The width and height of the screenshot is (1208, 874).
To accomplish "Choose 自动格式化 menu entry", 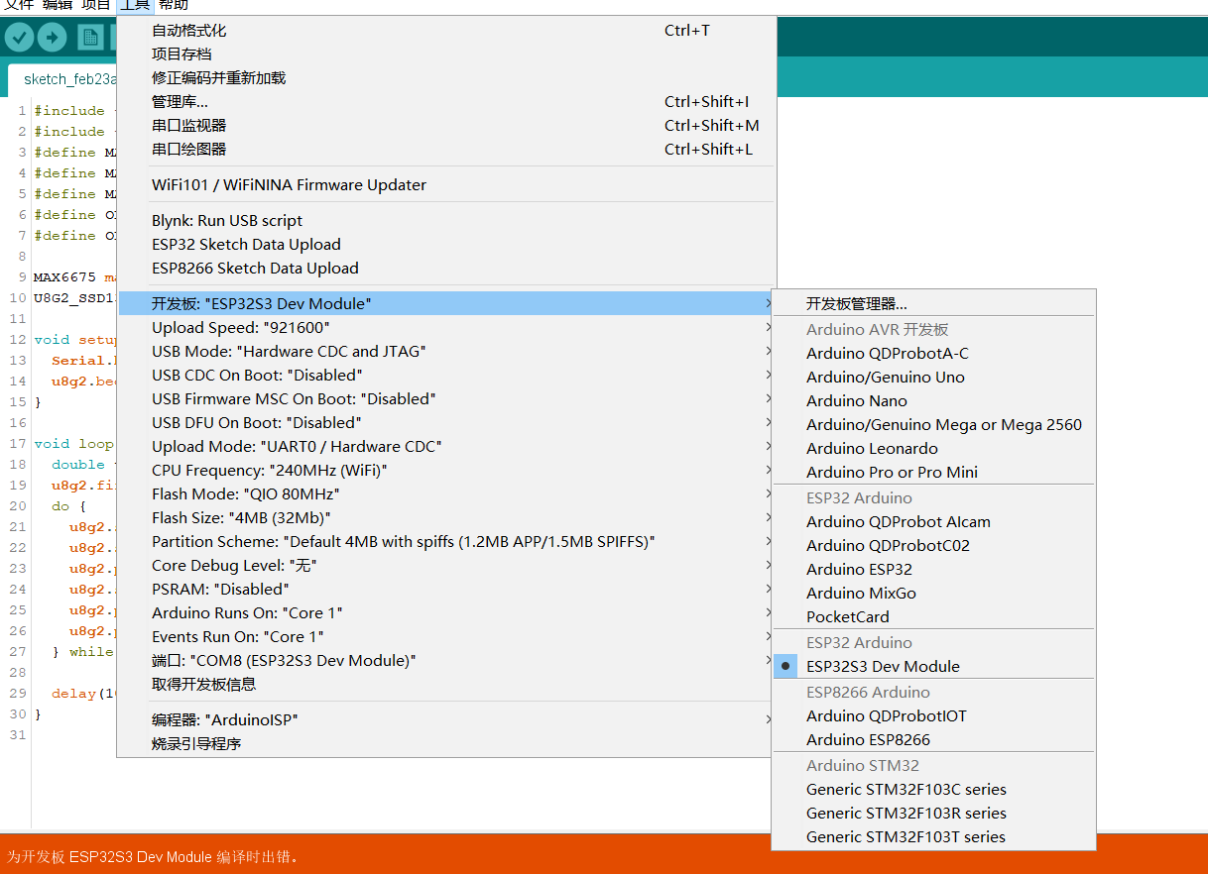I will pyautogui.click(x=446, y=31).
